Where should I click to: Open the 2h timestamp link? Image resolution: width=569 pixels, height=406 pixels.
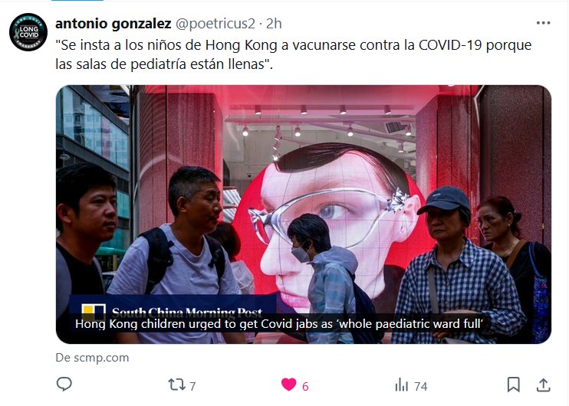[274, 24]
